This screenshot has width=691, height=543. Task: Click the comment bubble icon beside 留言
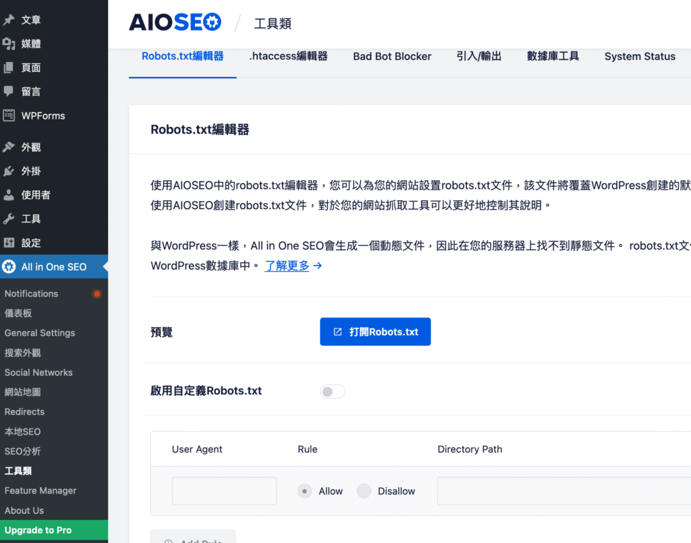(9, 91)
